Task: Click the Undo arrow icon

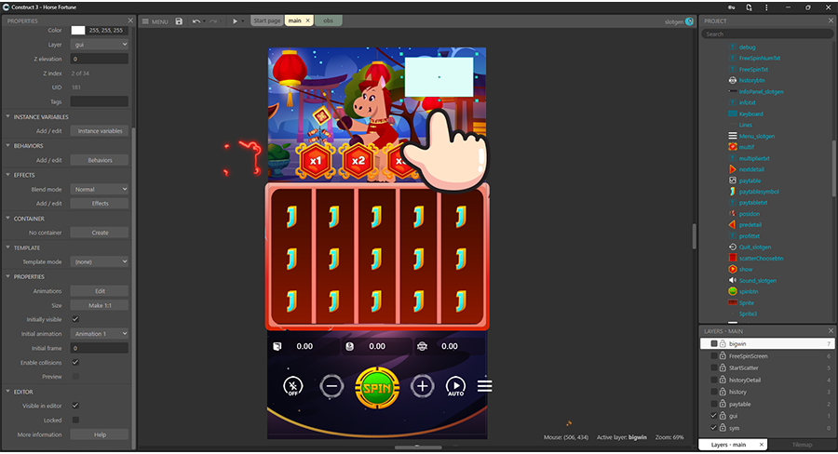Action: (196, 20)
